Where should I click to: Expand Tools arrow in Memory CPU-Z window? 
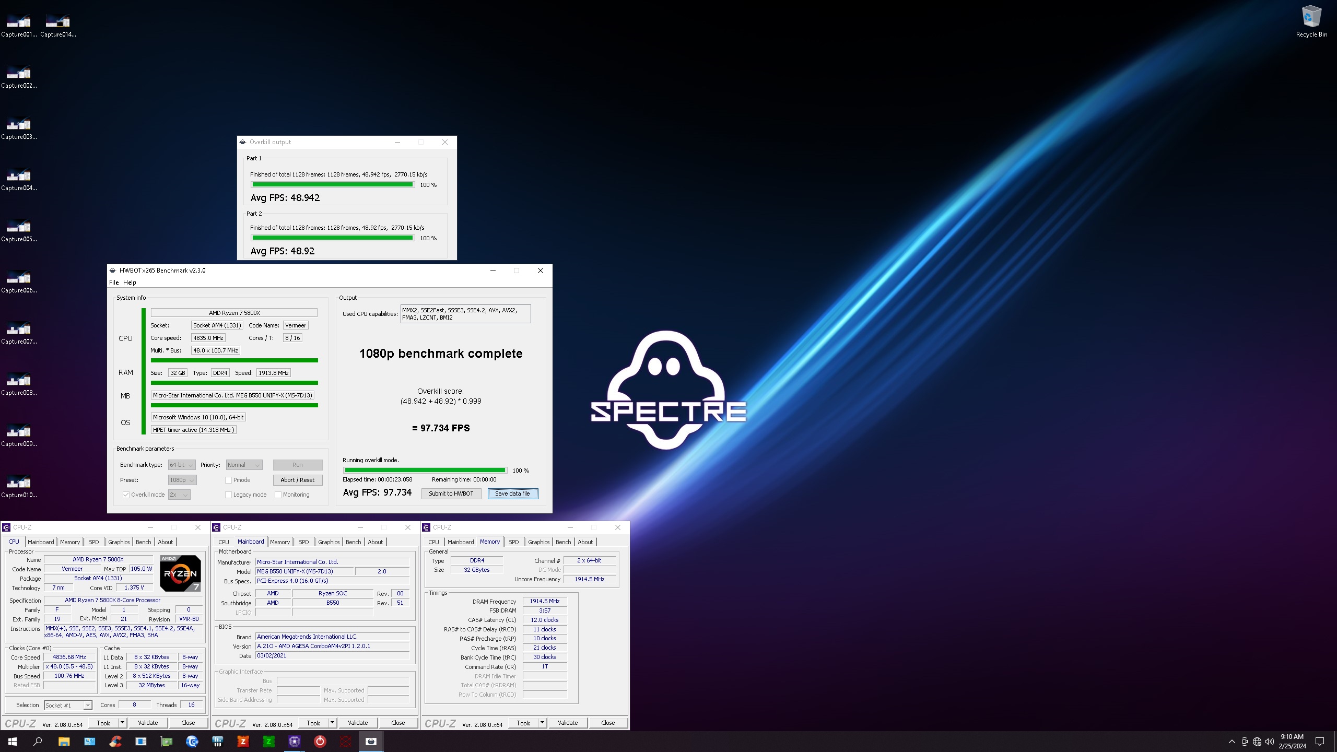[543, 723]
